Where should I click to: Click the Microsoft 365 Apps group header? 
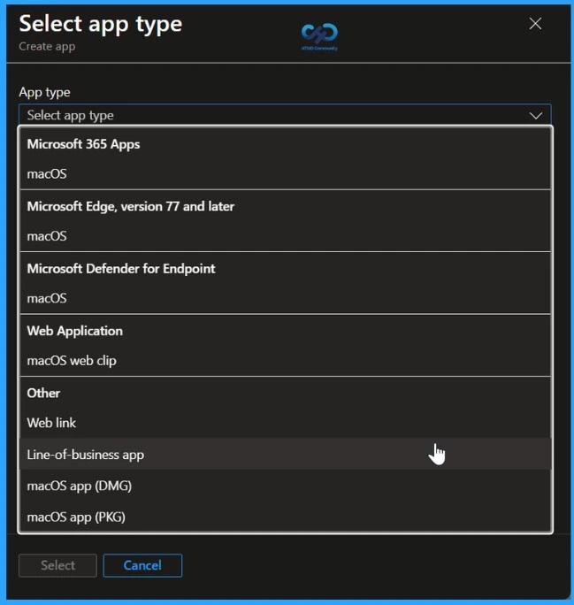pos(83,144)
